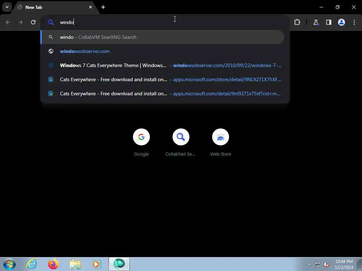Screen dimensions: 362x271
Task: Open Windows Media Player in taskbar
Action: 97,264
